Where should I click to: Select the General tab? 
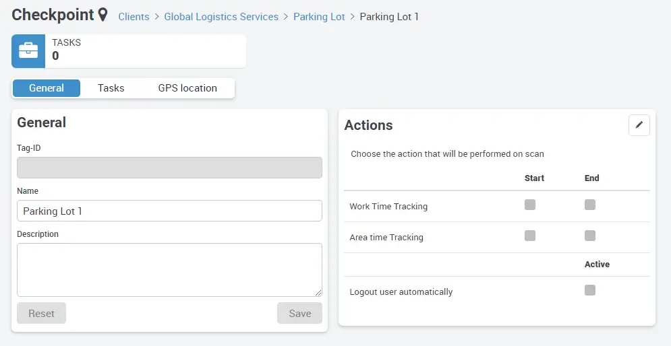coord(47,88)
